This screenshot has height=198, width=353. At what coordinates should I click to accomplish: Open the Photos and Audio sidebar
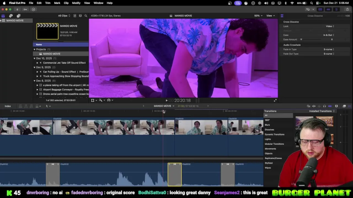tap(11, 16)
